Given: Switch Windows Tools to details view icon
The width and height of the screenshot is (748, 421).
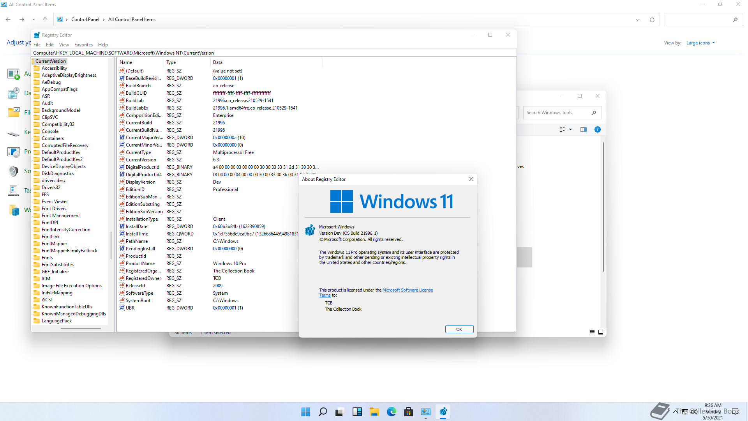Looking at the screenshot, I should pyautogui.click(x=592, y=332).
